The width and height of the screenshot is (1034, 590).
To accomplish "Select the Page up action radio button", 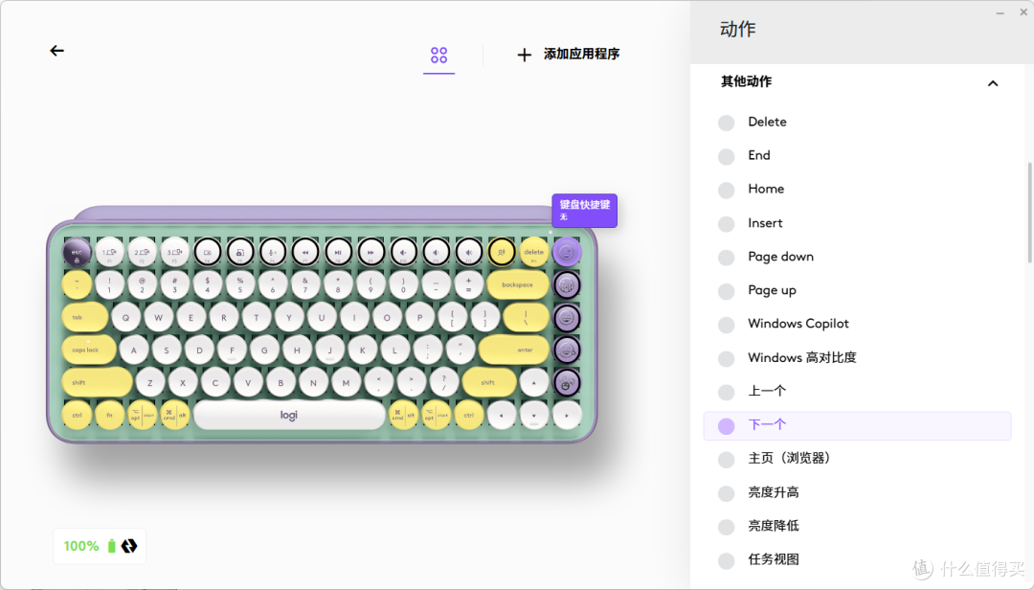I will click(726, 291).
